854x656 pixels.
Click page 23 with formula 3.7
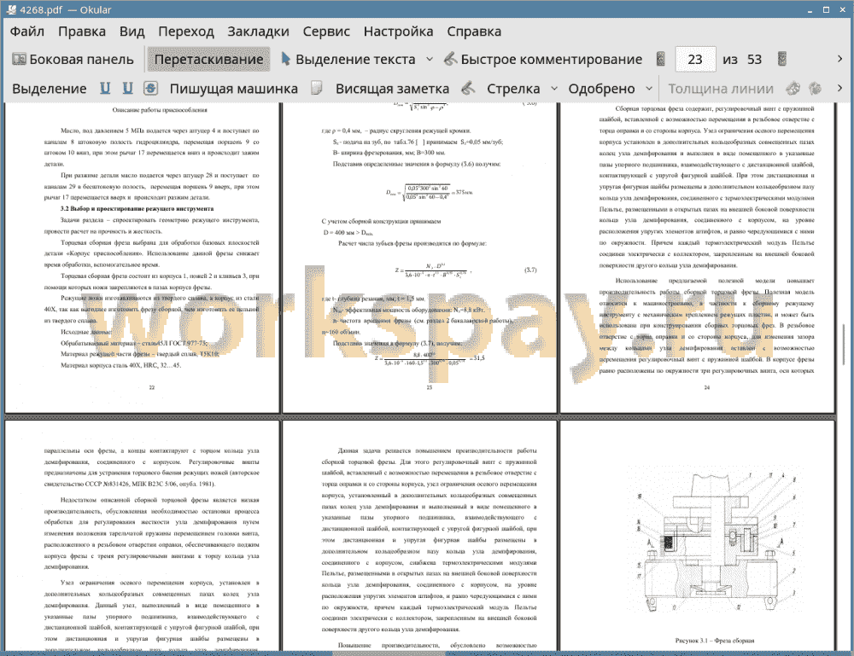(419, 258)
